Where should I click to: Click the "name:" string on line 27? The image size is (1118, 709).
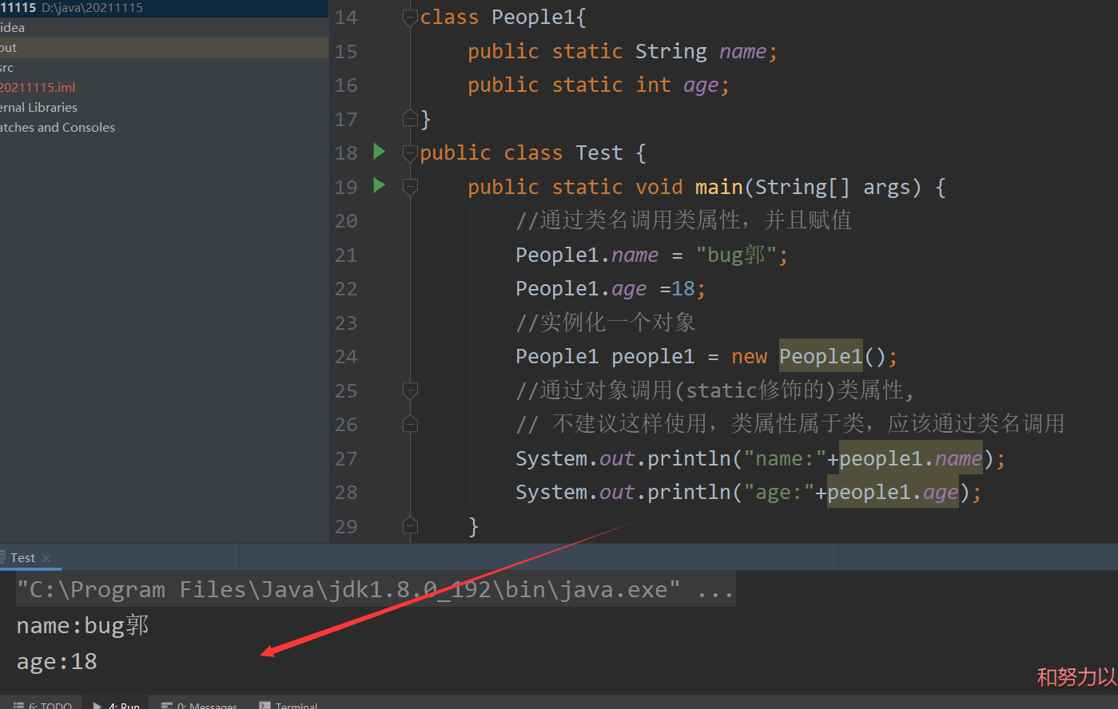[785, 458]
